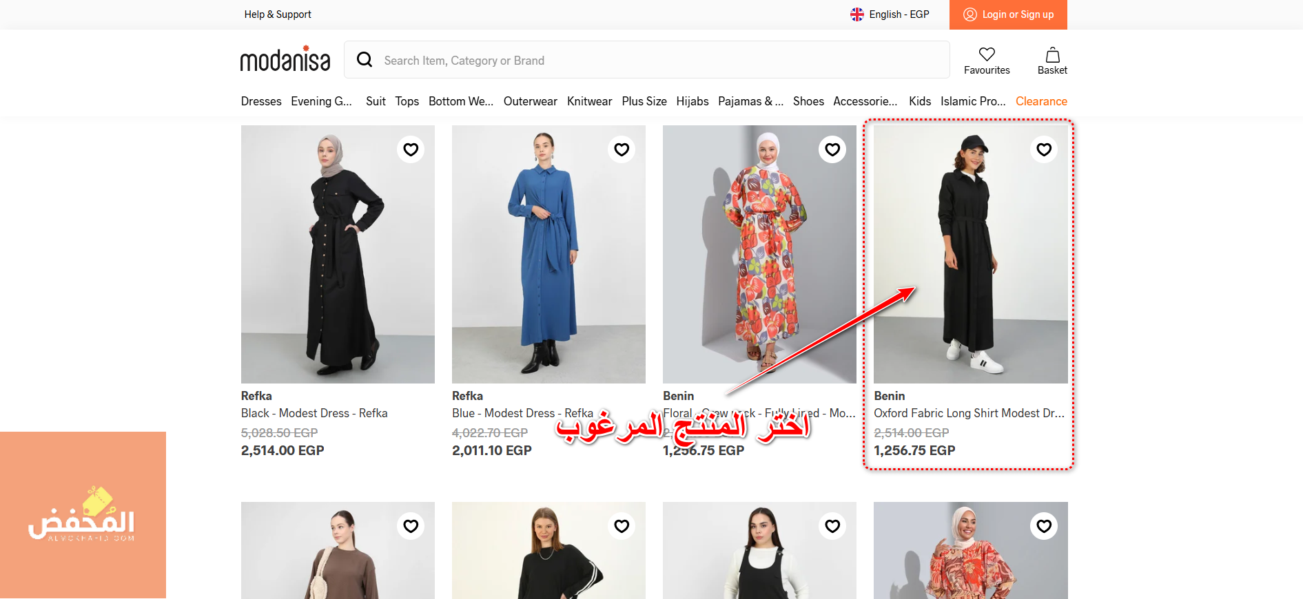Go to the Clearance section

(1040, 101)
